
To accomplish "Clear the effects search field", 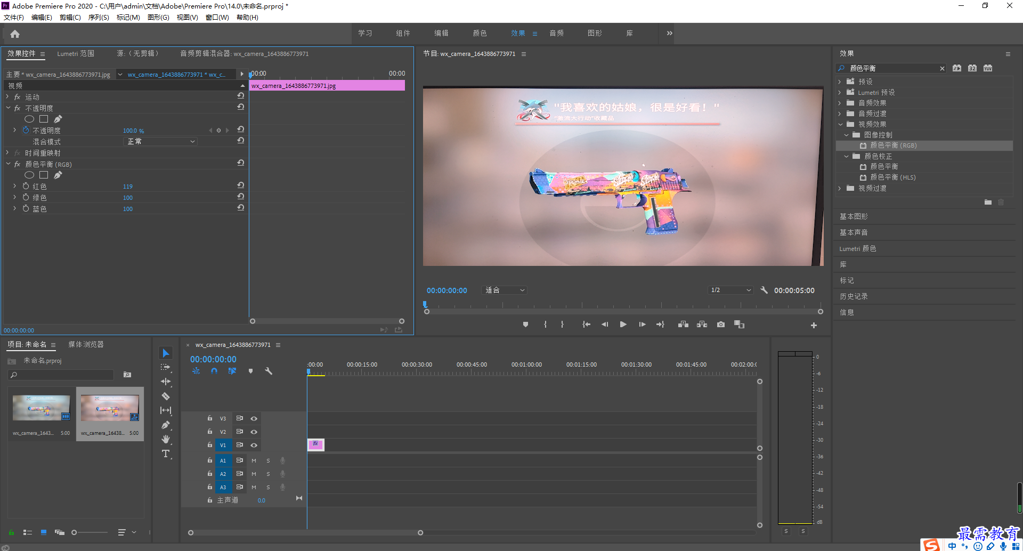I will pos(942,68).
